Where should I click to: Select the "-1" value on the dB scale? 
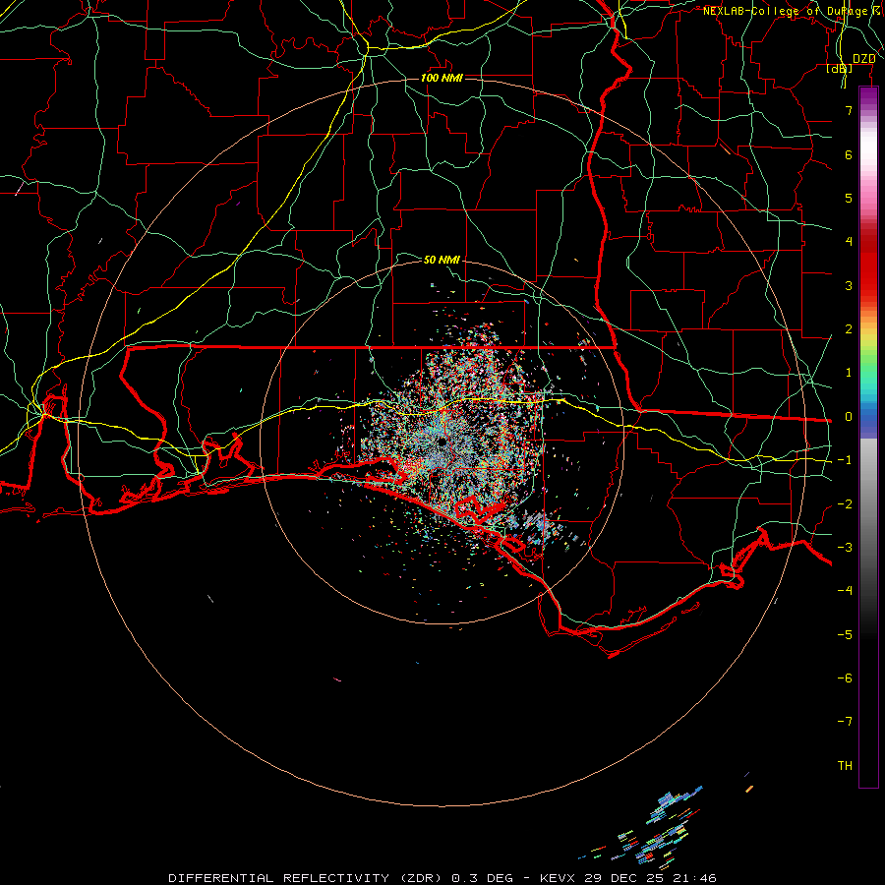(845, 460)
